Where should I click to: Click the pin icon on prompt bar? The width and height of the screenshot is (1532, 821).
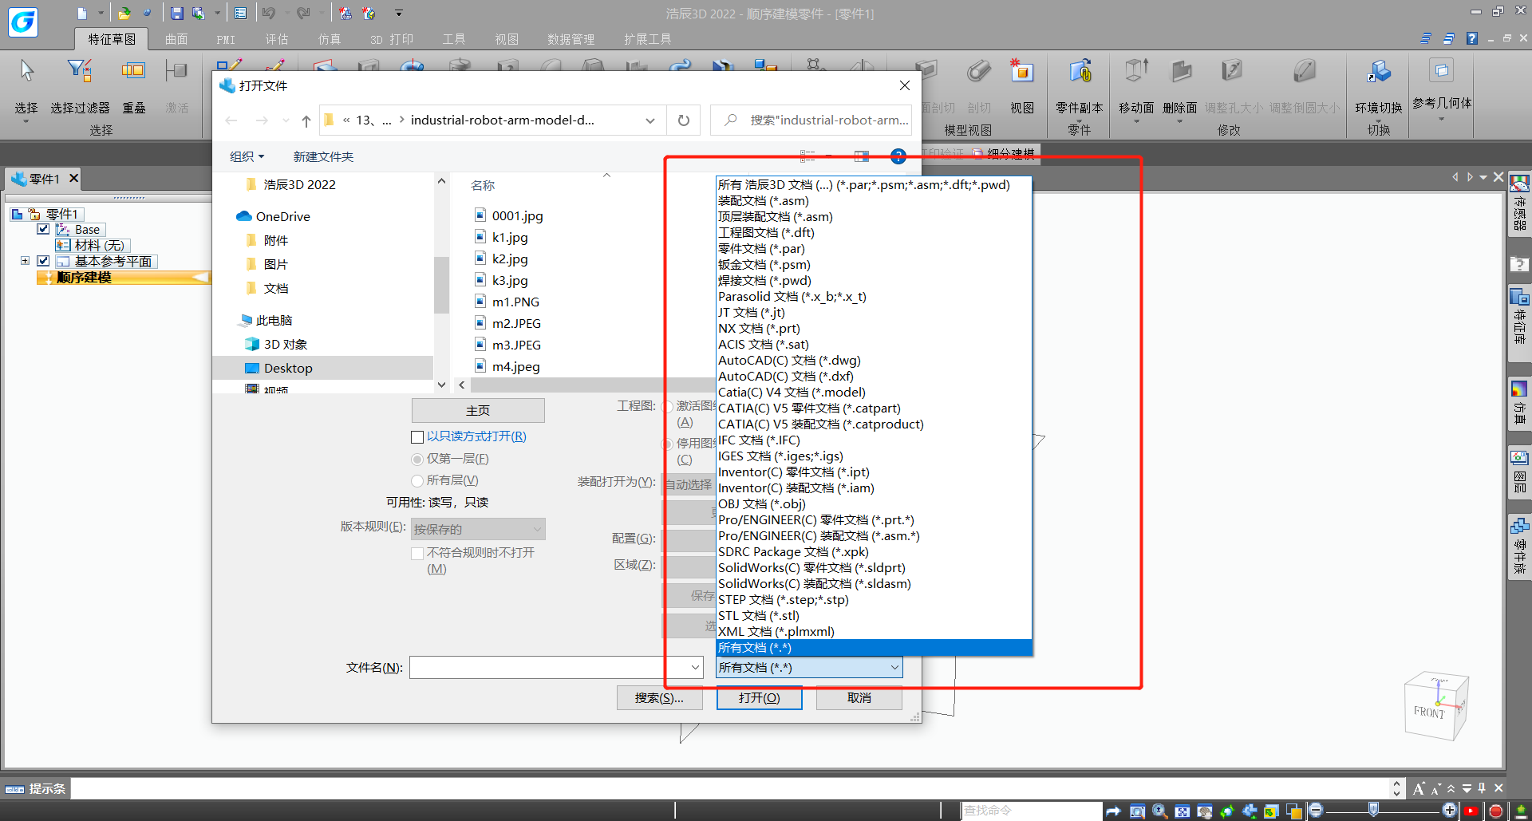1482,788
